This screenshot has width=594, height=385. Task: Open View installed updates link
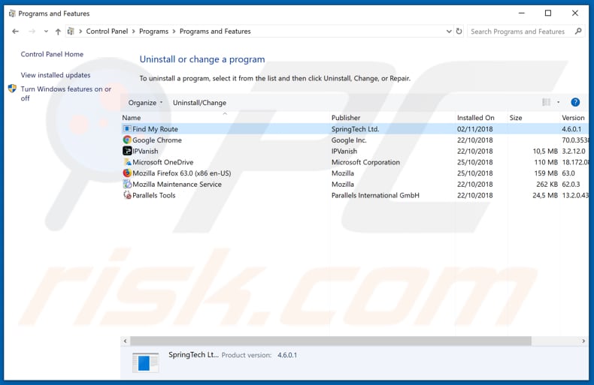(56, 75)
